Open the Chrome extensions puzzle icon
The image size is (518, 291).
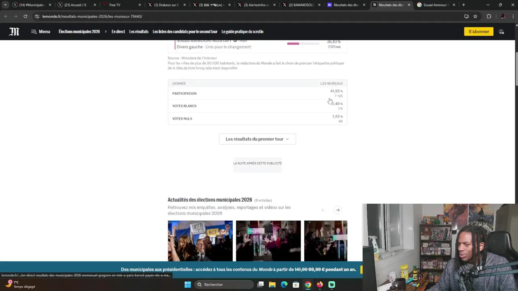489,16
